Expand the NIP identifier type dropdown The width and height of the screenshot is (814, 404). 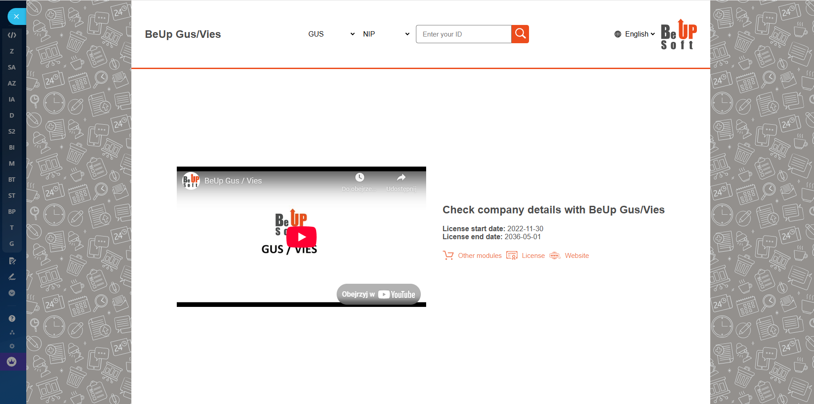point(386,34)
